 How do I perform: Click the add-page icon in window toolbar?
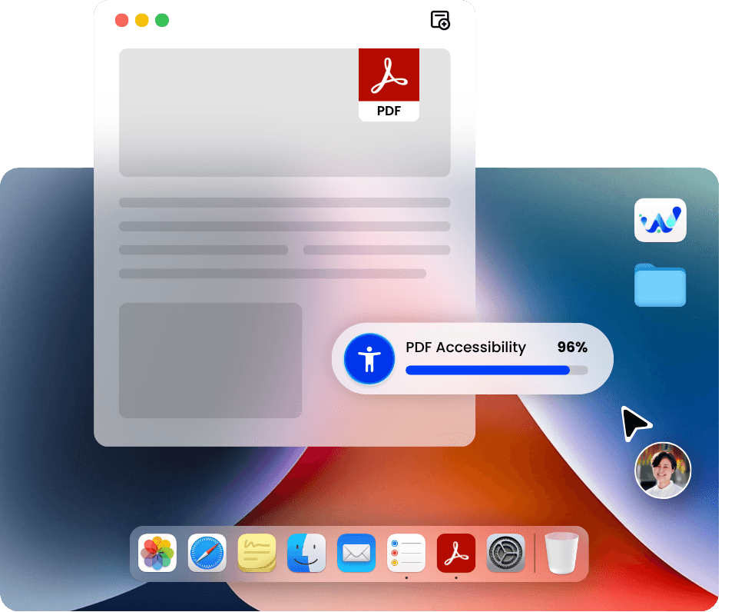(440, 20)
